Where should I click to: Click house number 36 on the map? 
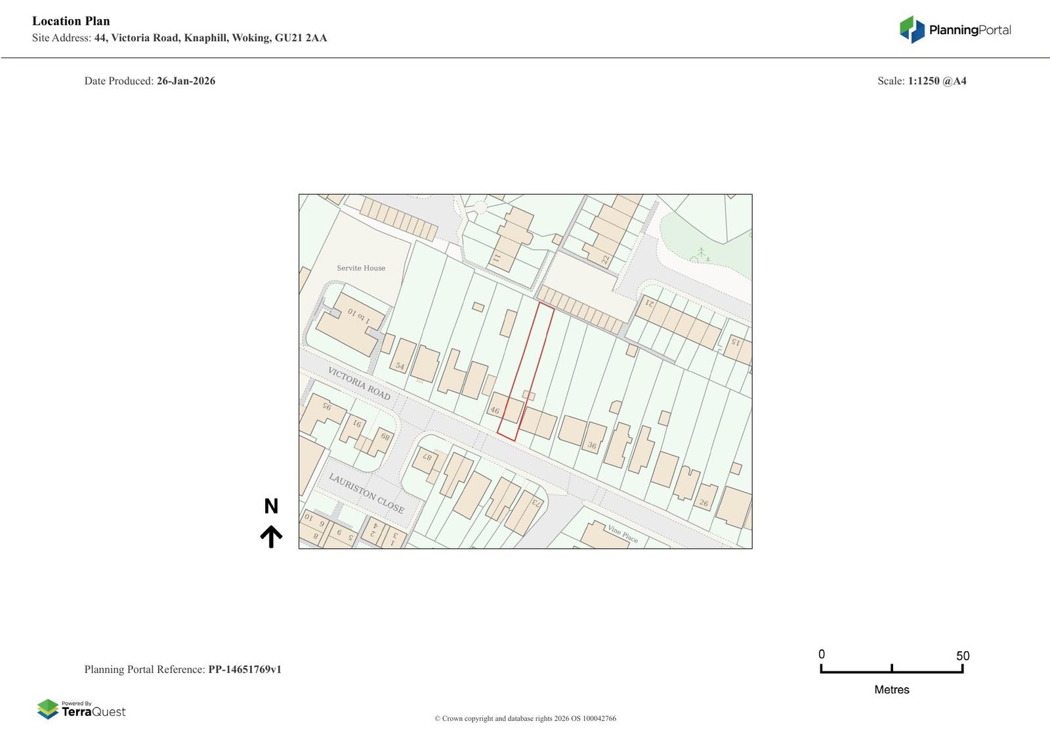click(x=592, y=445)
